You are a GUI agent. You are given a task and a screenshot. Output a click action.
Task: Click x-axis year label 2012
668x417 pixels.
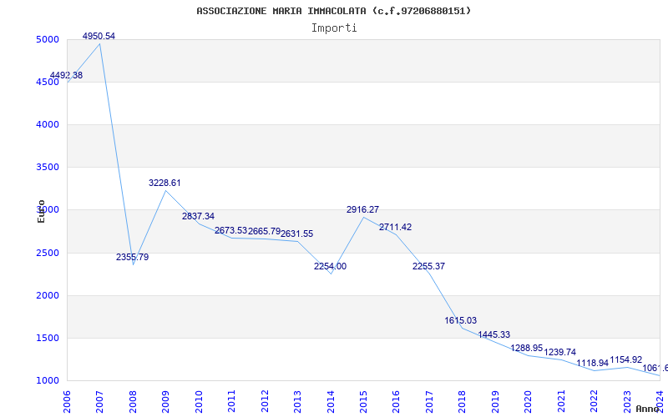pyautogui.click(x=265, y=401)
